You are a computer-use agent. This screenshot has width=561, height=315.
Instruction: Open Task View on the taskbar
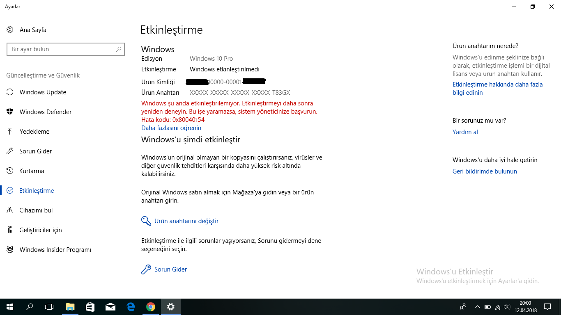coord(49,307)
